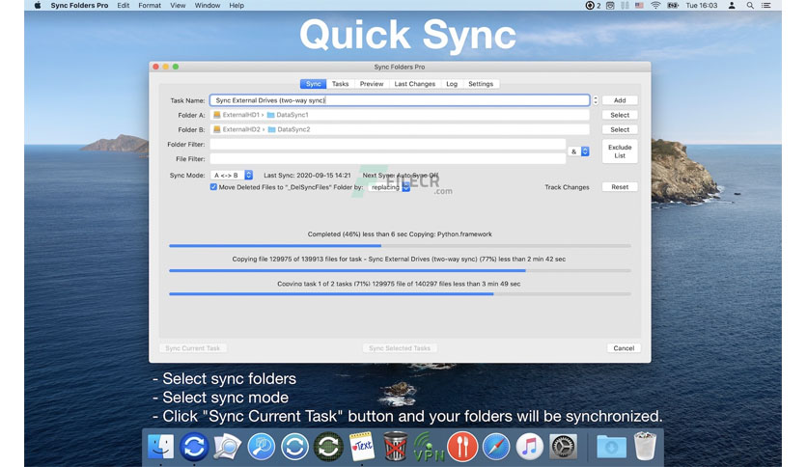Open the & filter operator dropdown
The image size is (807, 467).
pos(578,151)
